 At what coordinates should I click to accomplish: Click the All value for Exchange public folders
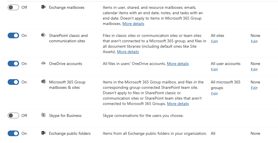(213, 134)
